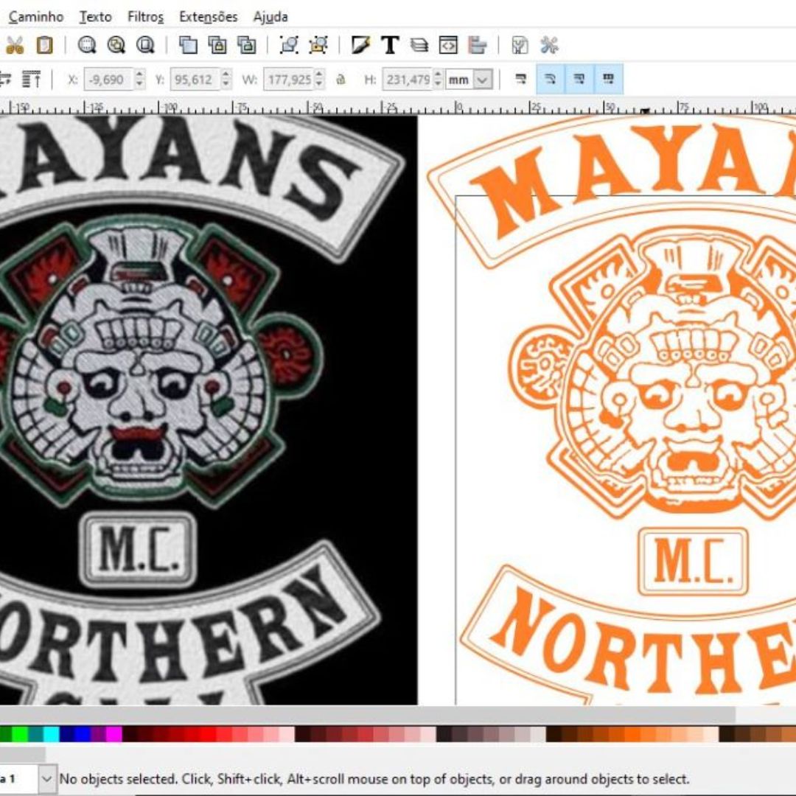Viewport: 796px width, 796px height.
Task: Open the Layers dialog
Action: coord(419,46)
